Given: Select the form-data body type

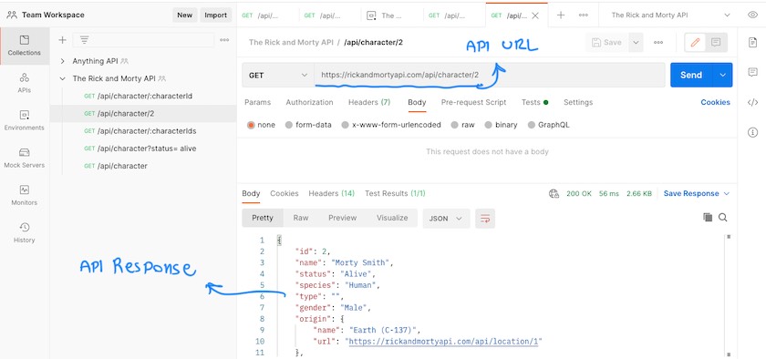Looking at the screenshot, I should 308,125.
